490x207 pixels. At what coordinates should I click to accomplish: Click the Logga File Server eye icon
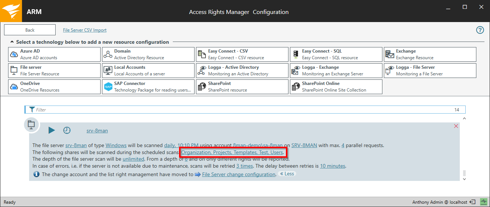tap(390, 71)
